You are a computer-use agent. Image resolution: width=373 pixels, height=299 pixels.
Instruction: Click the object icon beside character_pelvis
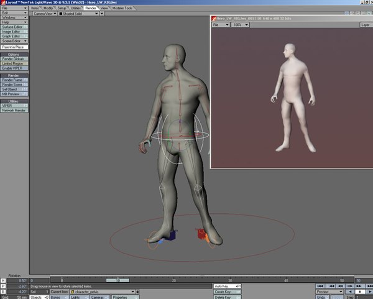72,292
